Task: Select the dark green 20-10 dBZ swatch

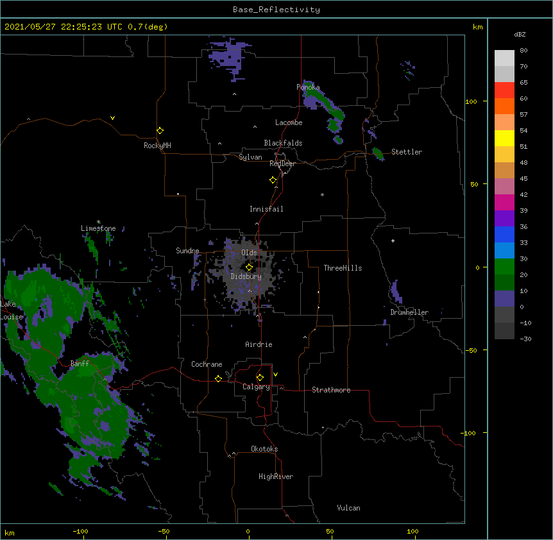Action: 504,283
